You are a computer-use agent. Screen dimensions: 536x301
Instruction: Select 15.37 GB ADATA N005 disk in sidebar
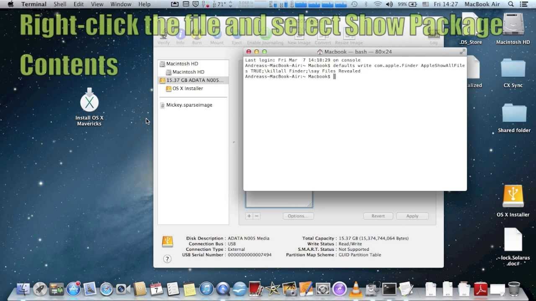(x=193, y=80)
